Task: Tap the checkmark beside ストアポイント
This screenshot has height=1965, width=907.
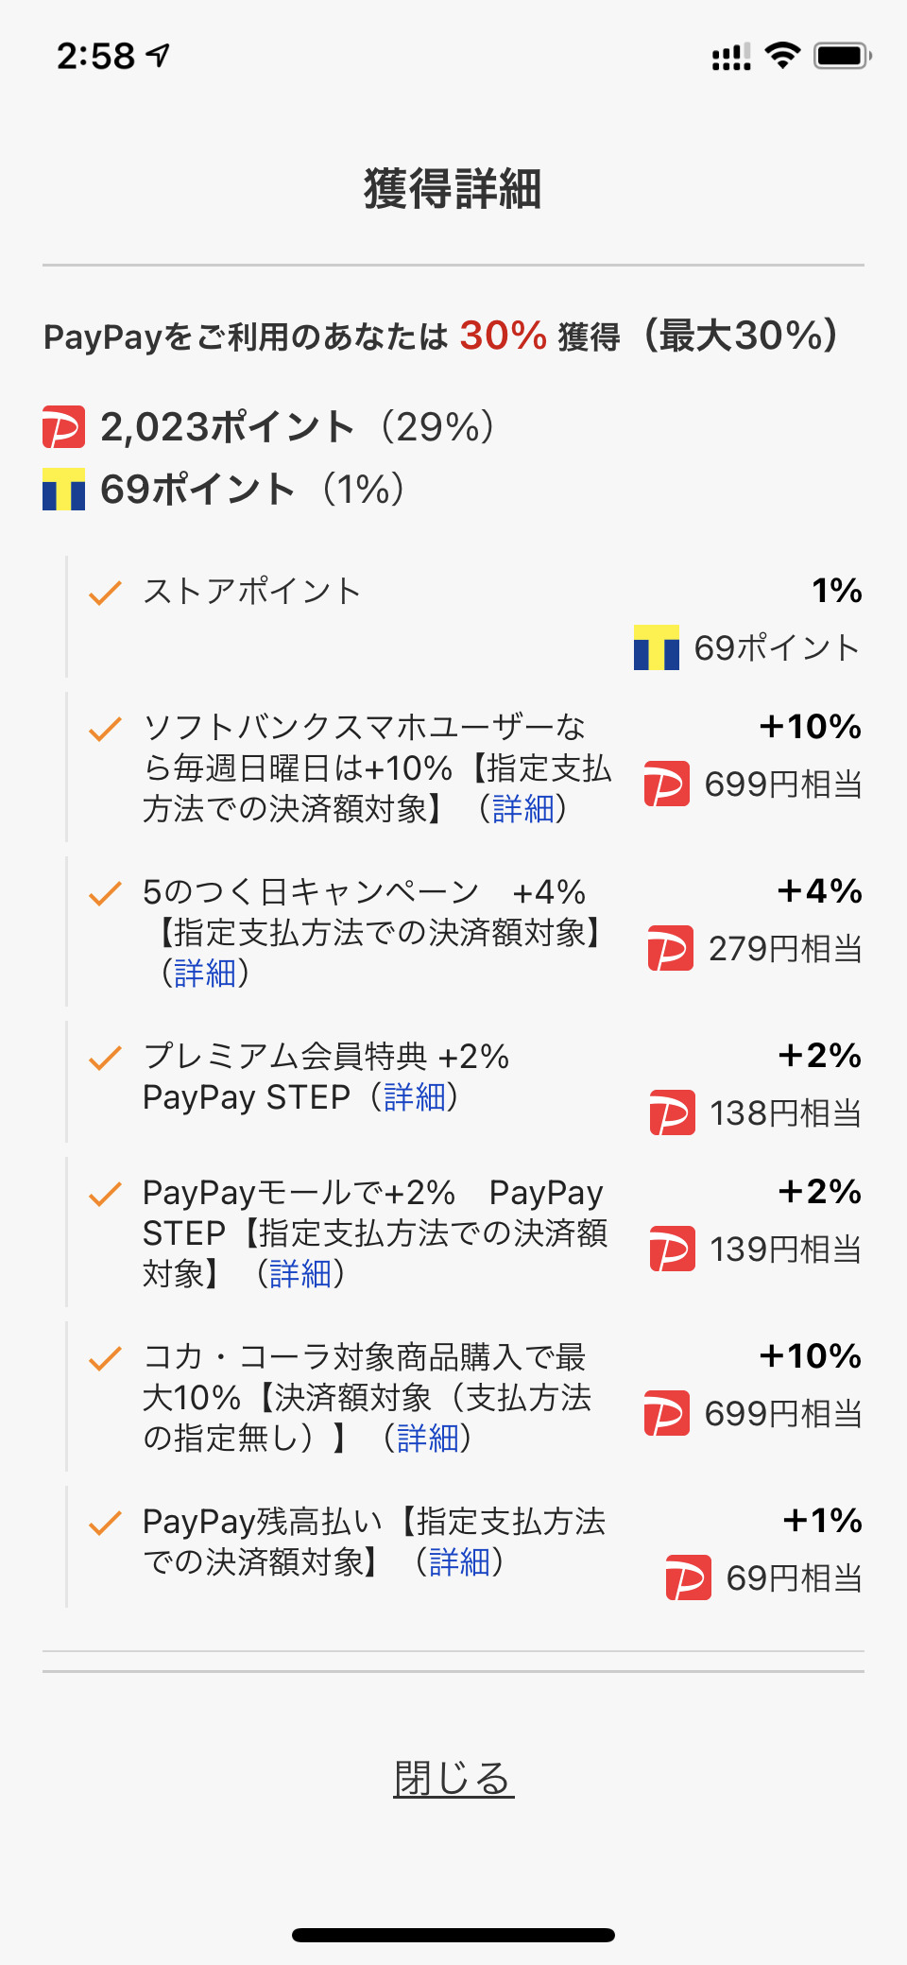Action: [105, 593]
